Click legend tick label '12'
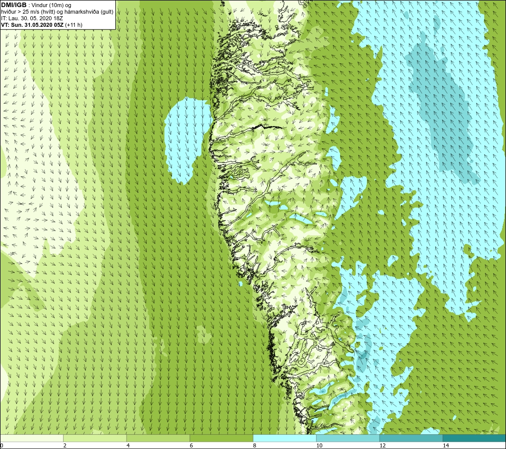Viewport: 506px width, 449px height. [383, 445]
